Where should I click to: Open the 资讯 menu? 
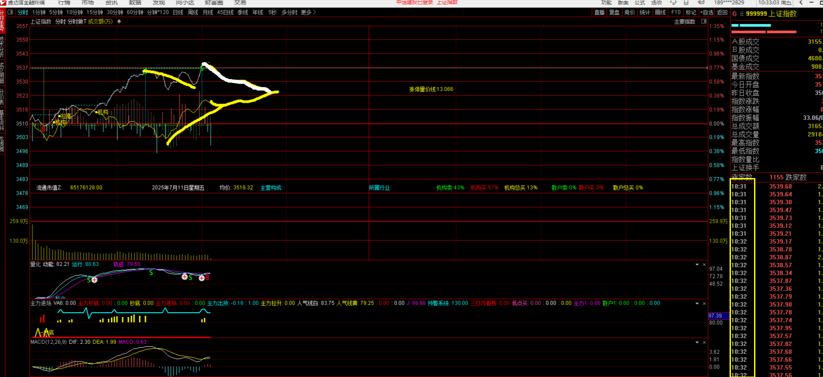point(111,3)
